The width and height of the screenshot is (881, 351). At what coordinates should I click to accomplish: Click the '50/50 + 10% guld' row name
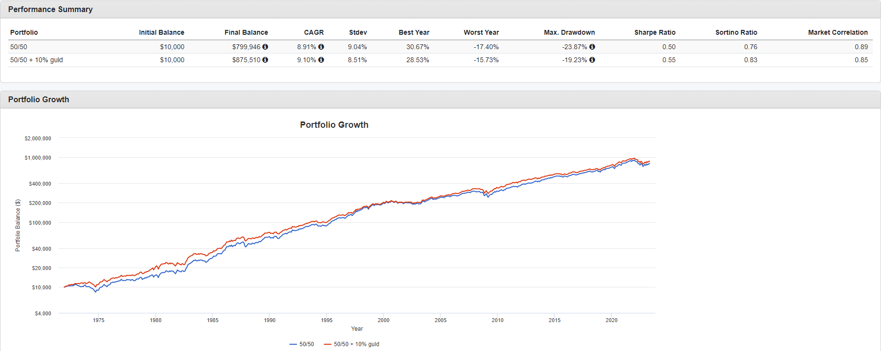point(37,60)
